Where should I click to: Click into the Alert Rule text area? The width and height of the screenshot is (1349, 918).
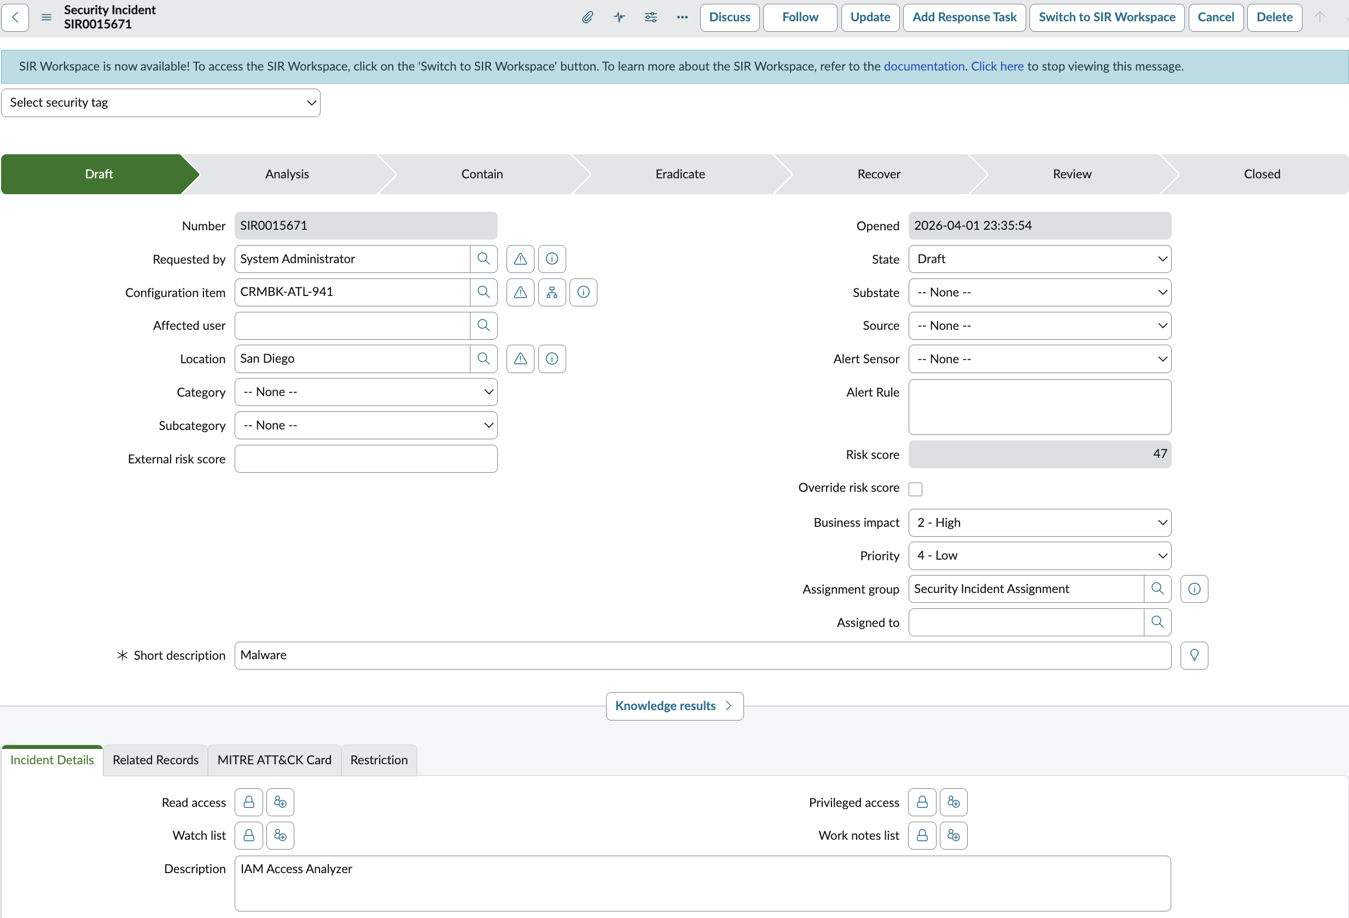pyautogui.click(x=1039, y=407)
